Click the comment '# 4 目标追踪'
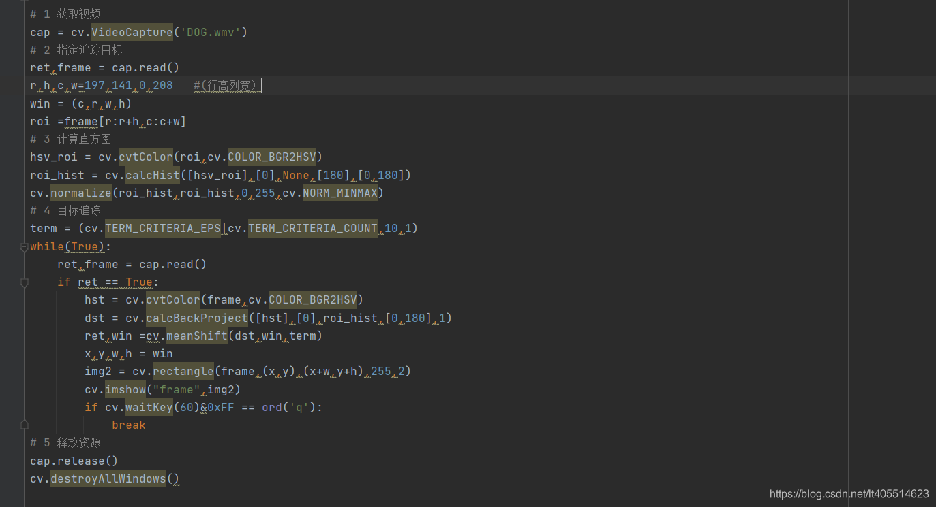The image size is (936, 507). 66,210
